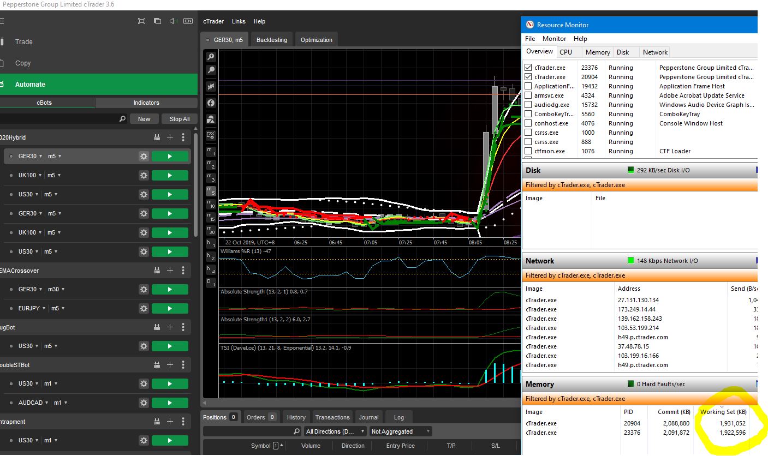
Task: Click the chart zoom in magnifier icon
Action: click(x=211, y=57)
